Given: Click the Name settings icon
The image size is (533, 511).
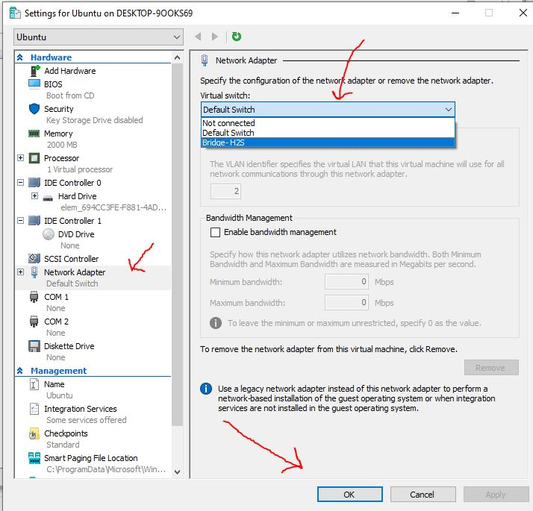Looking at the screenshot, I should (34, 384).
